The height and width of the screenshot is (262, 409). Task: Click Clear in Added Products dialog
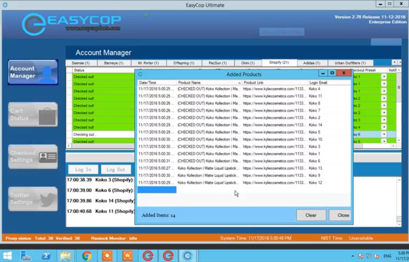[311, 215]
